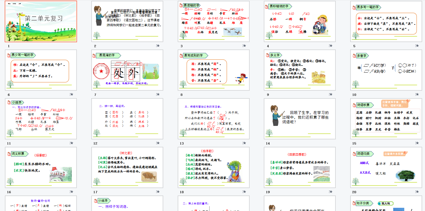Screen dimensions: 425x211
Task: Choose slide 5 易多写一笔的字
Action: pyautogui.click(x=386, y=21)
